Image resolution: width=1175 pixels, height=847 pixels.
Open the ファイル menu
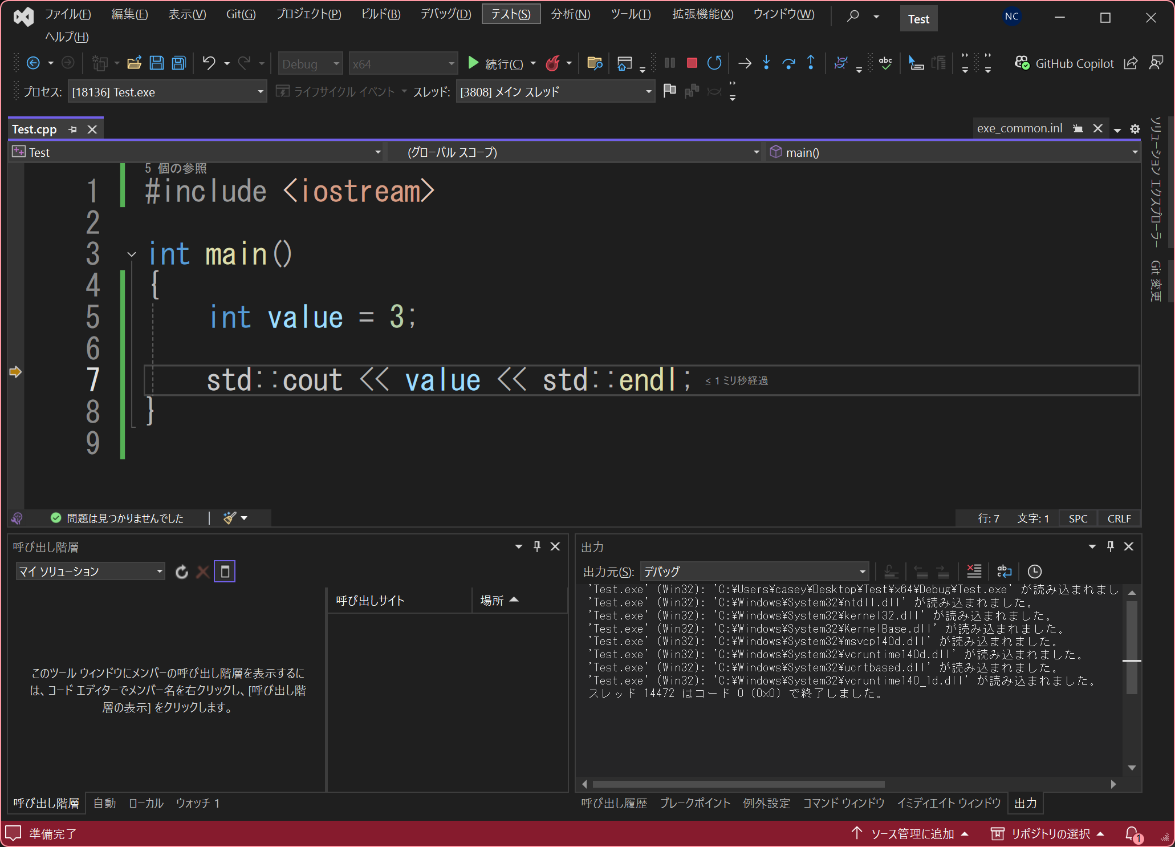pos(67,14)
